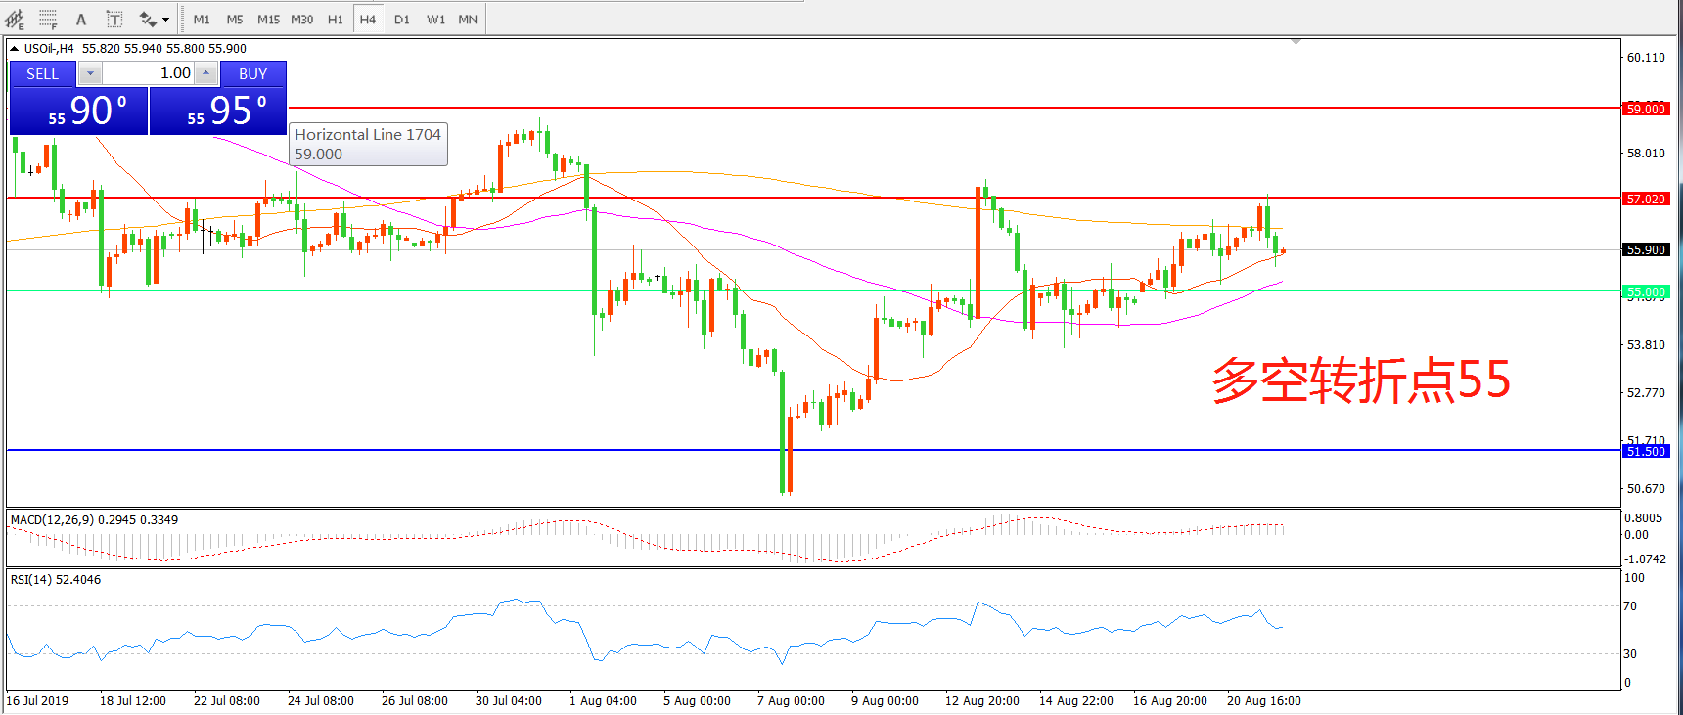Select the Text Label tool
Image resolution: width=1683 pixels, height=715 pixels.
[114, 19]
